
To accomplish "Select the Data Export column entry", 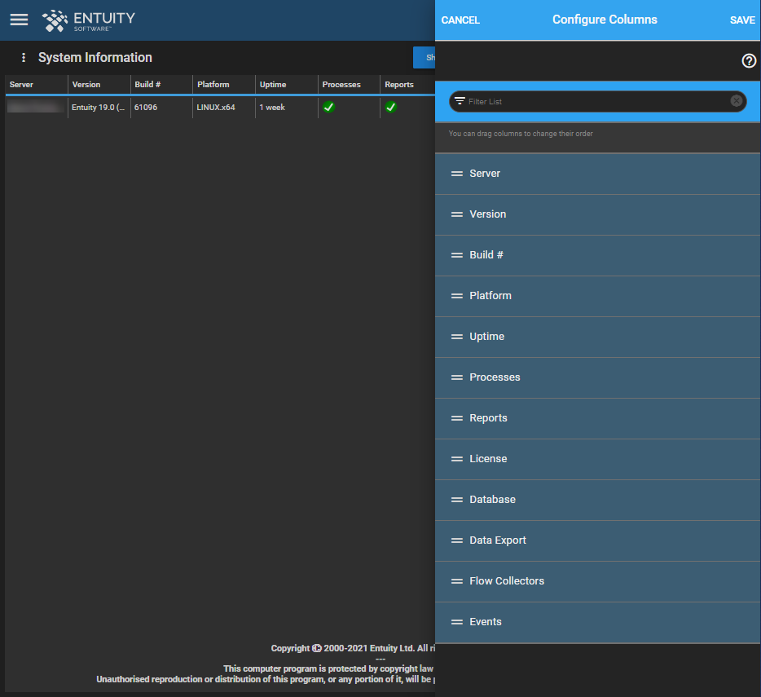I will 597,541.
